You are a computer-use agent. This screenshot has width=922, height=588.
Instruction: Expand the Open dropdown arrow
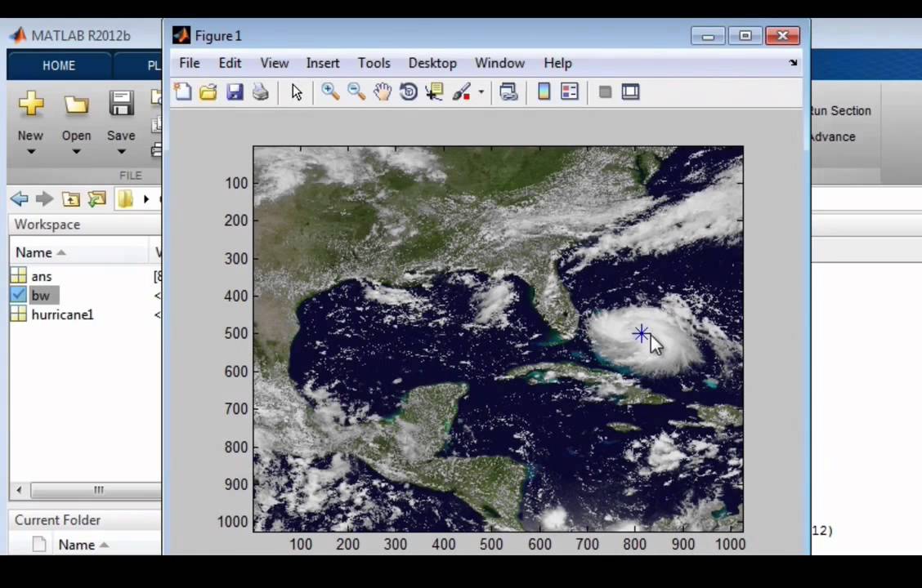click(76, 152)
